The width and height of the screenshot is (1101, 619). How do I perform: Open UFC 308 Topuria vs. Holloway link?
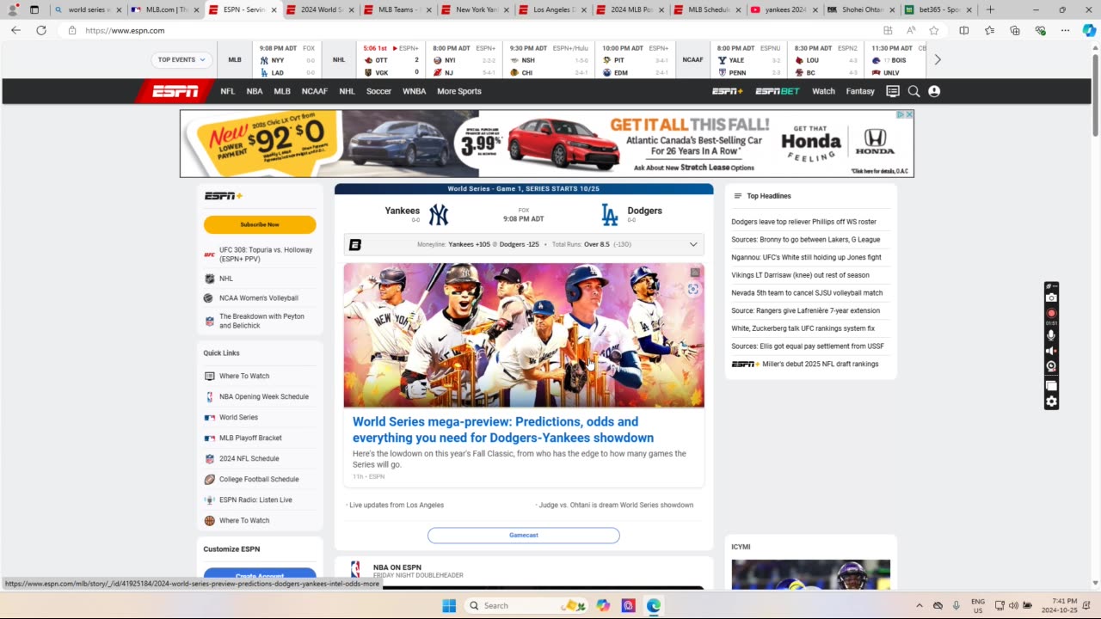(x=266, y=254)
